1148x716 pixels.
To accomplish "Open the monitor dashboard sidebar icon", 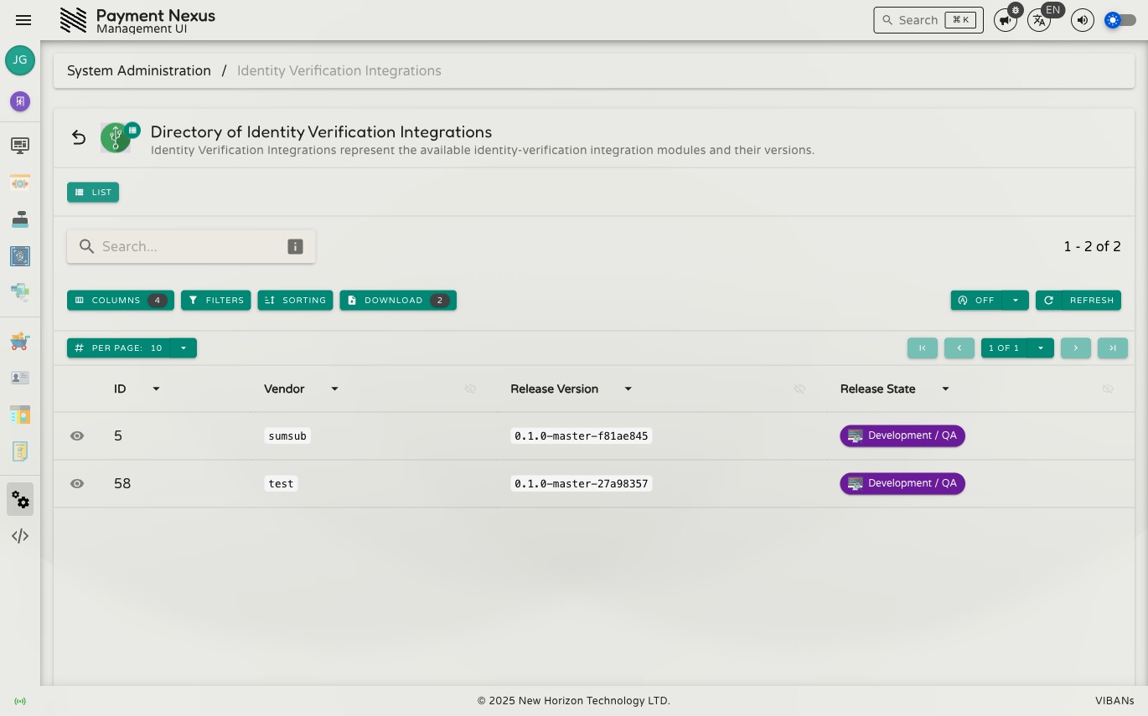I will click(x=20, y=146).
